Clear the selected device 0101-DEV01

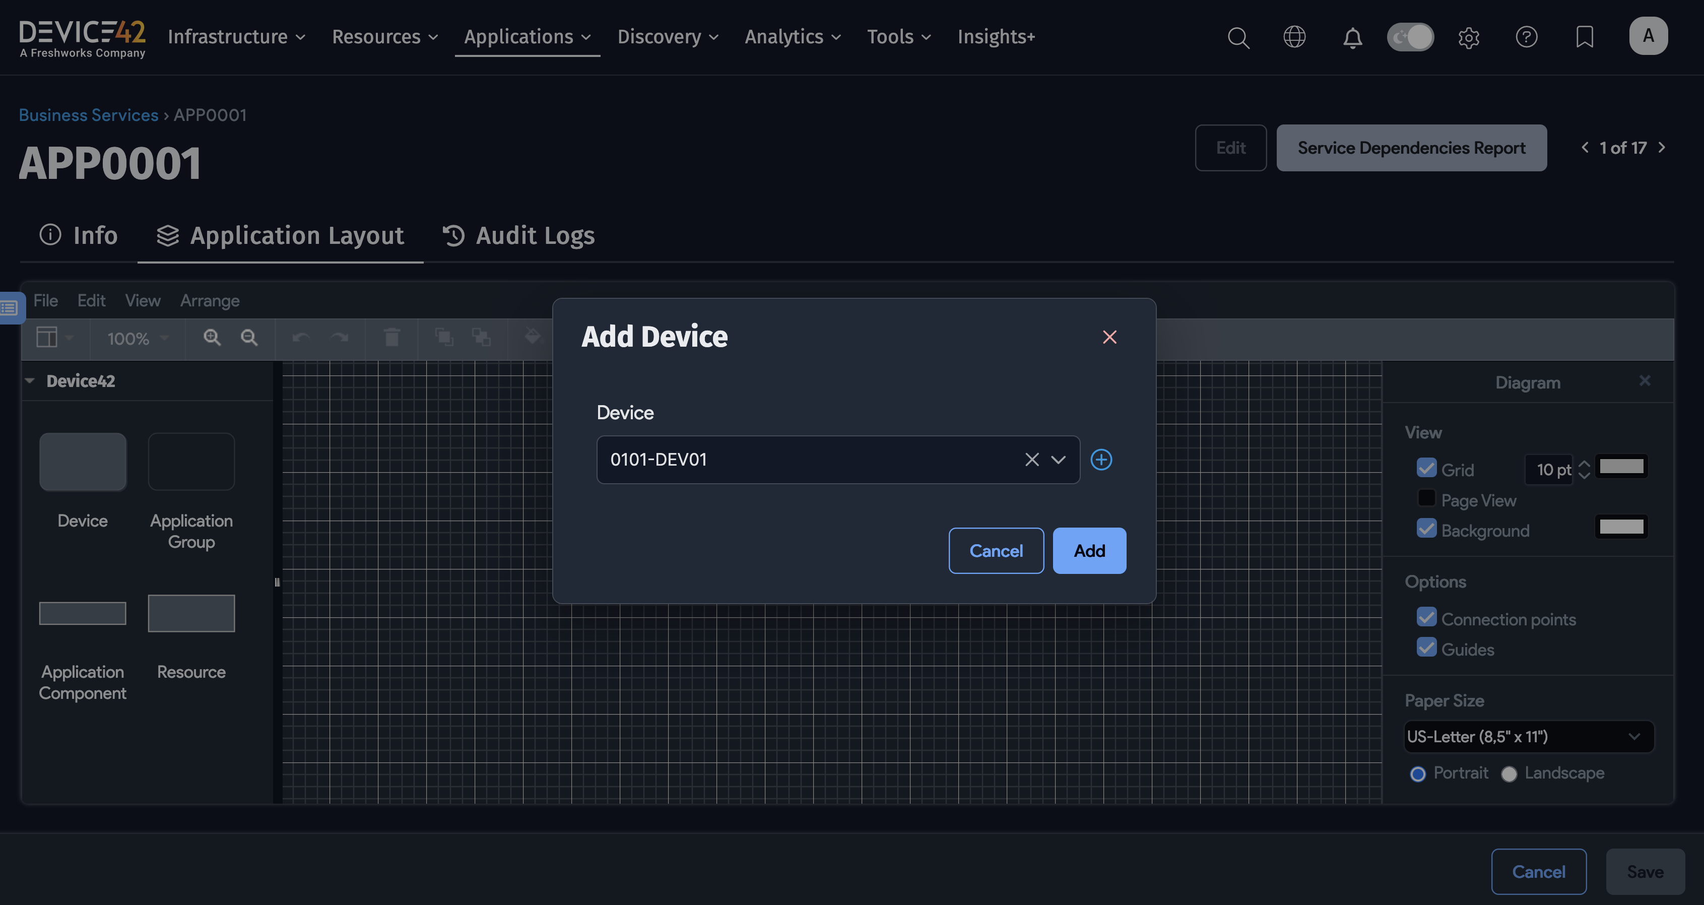[1031, 459]
